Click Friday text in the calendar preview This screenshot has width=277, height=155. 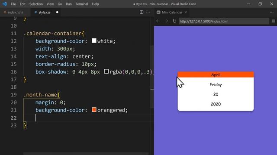click(x=216, y=85)
